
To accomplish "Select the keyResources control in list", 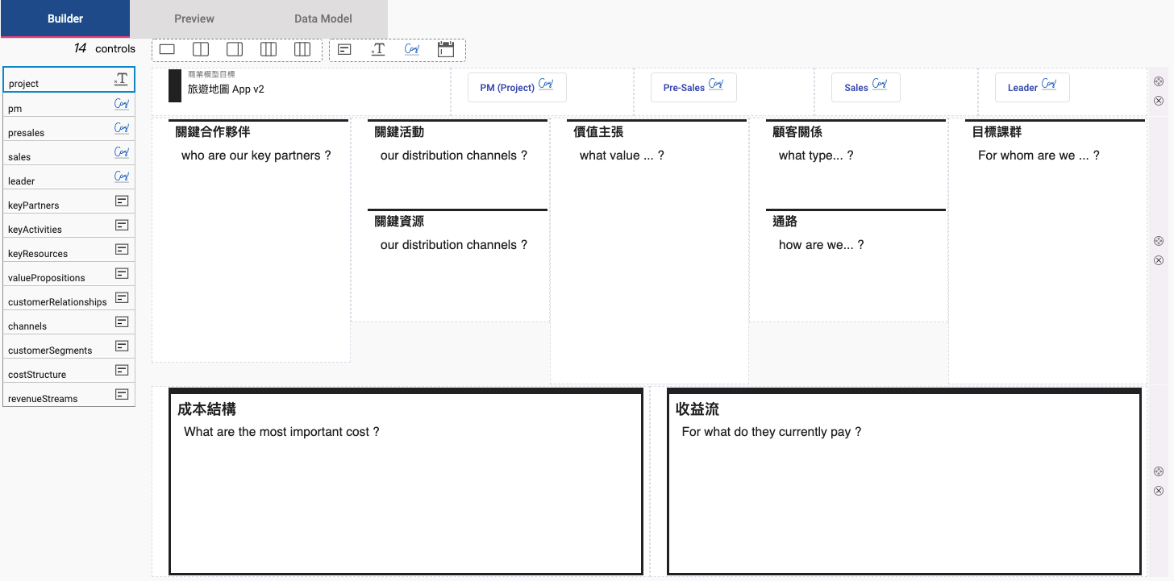I will pyautogui.click(x=69, y=250).
